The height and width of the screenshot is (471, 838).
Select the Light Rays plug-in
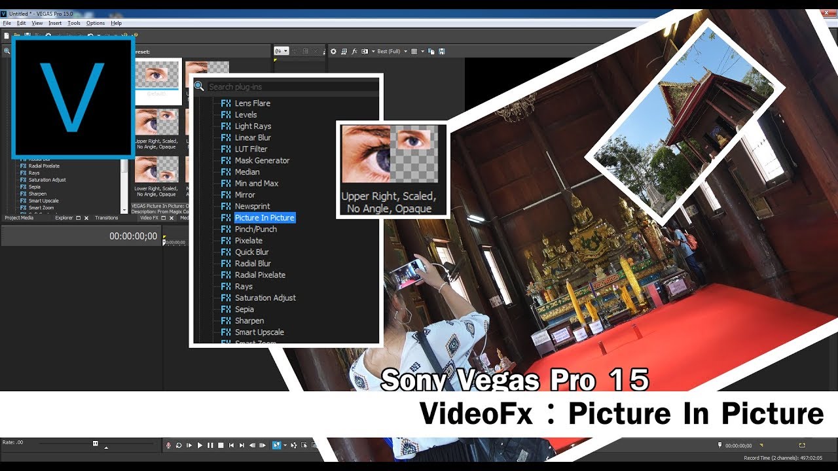point(253,126)
